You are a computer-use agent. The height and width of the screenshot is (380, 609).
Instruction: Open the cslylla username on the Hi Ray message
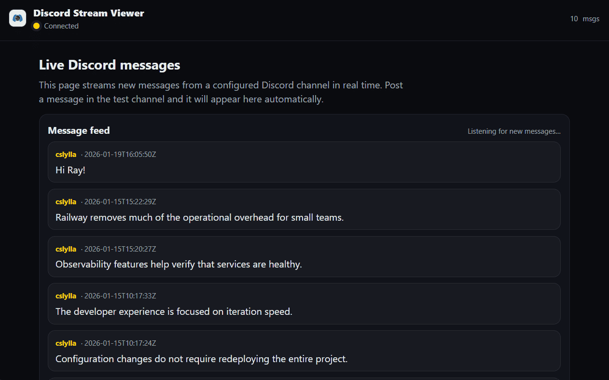click(66, 154)
